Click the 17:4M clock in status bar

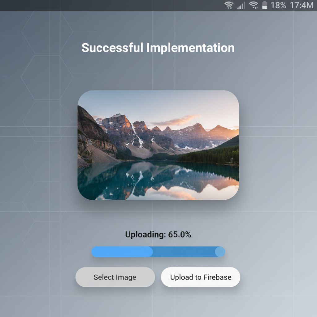pyautogui.click(x=302, y=5)
